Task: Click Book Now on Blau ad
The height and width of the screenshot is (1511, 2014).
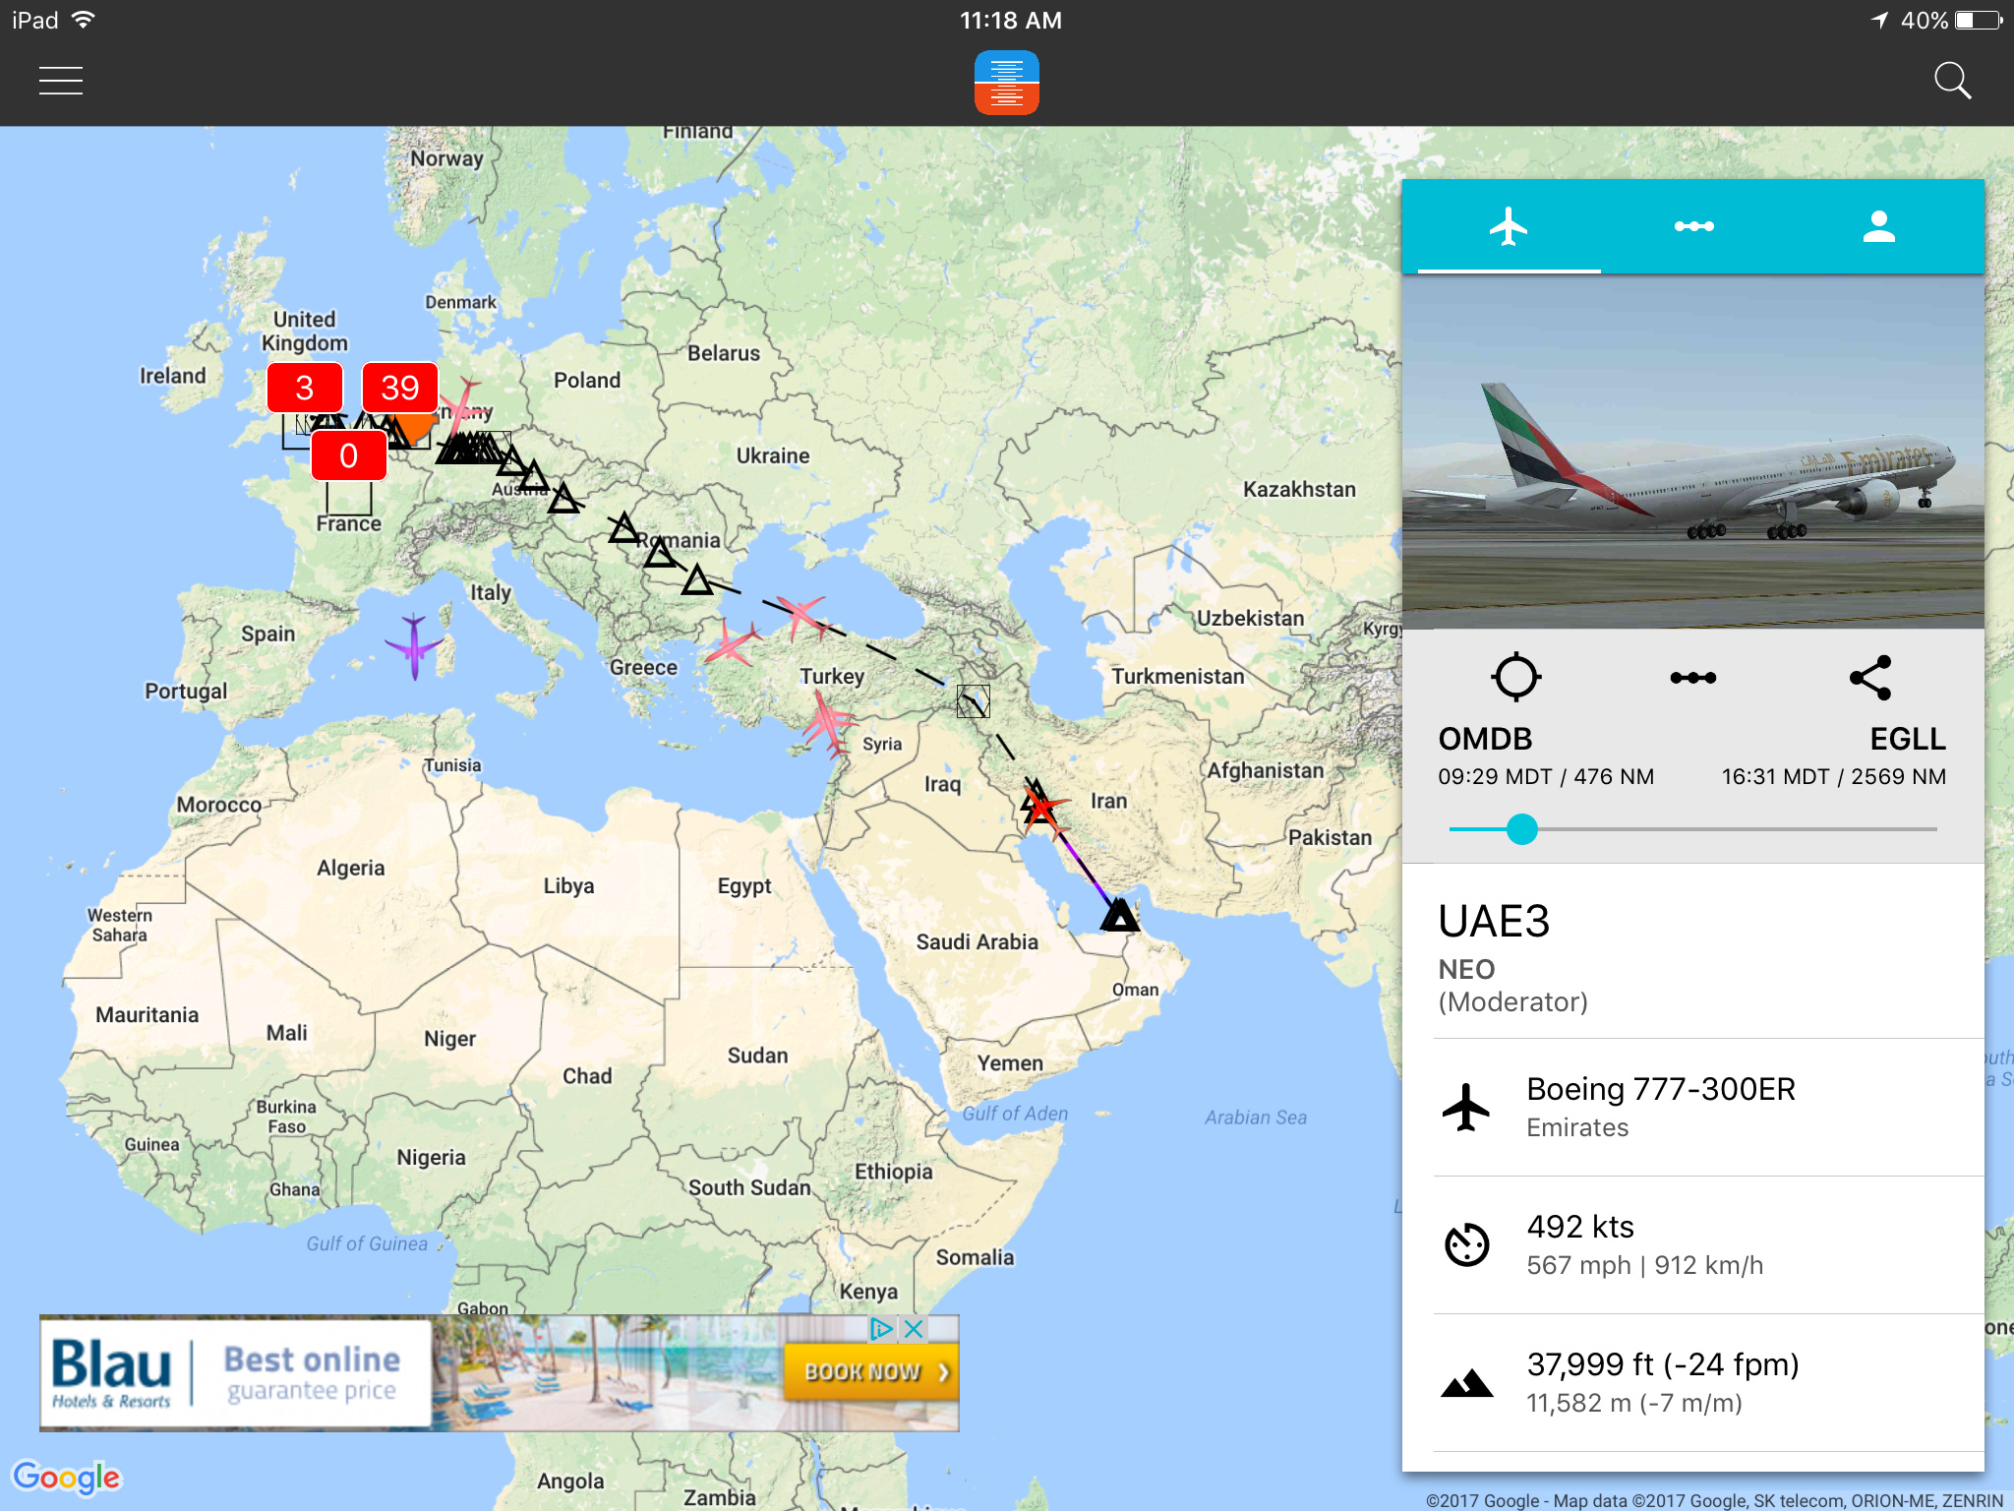Action: 870,1371
